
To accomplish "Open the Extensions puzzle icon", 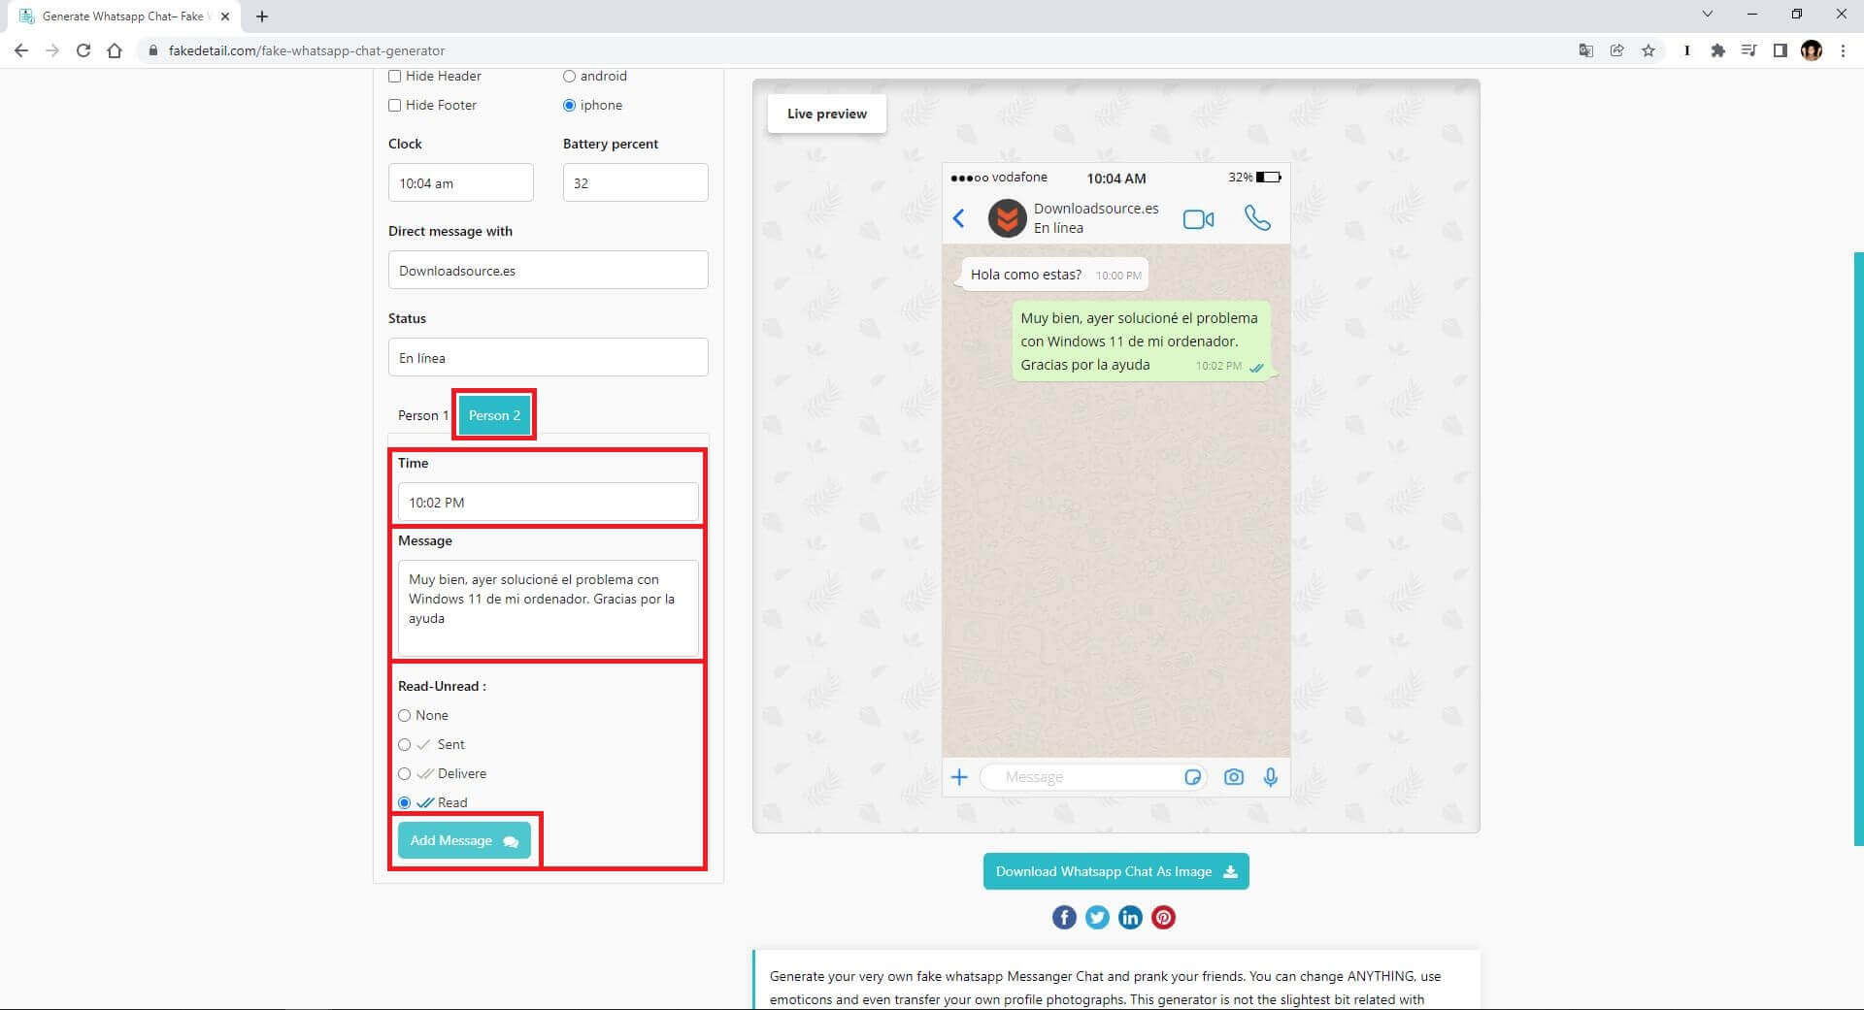I will pyautogui.click(x=1717, y=50).
